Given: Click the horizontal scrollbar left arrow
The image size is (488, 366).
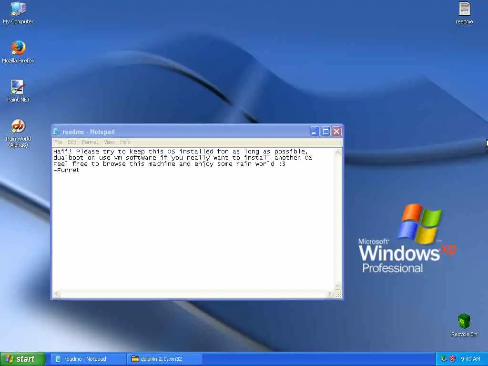Looking at the screenshot, I should pyautogui.click(x=56, y=294).
